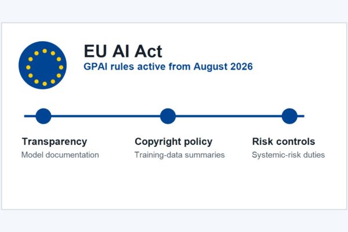Click timeline line between Copyright and Risk dots
This screenshot has width=348, height=232.
click(x=229, y=116)
